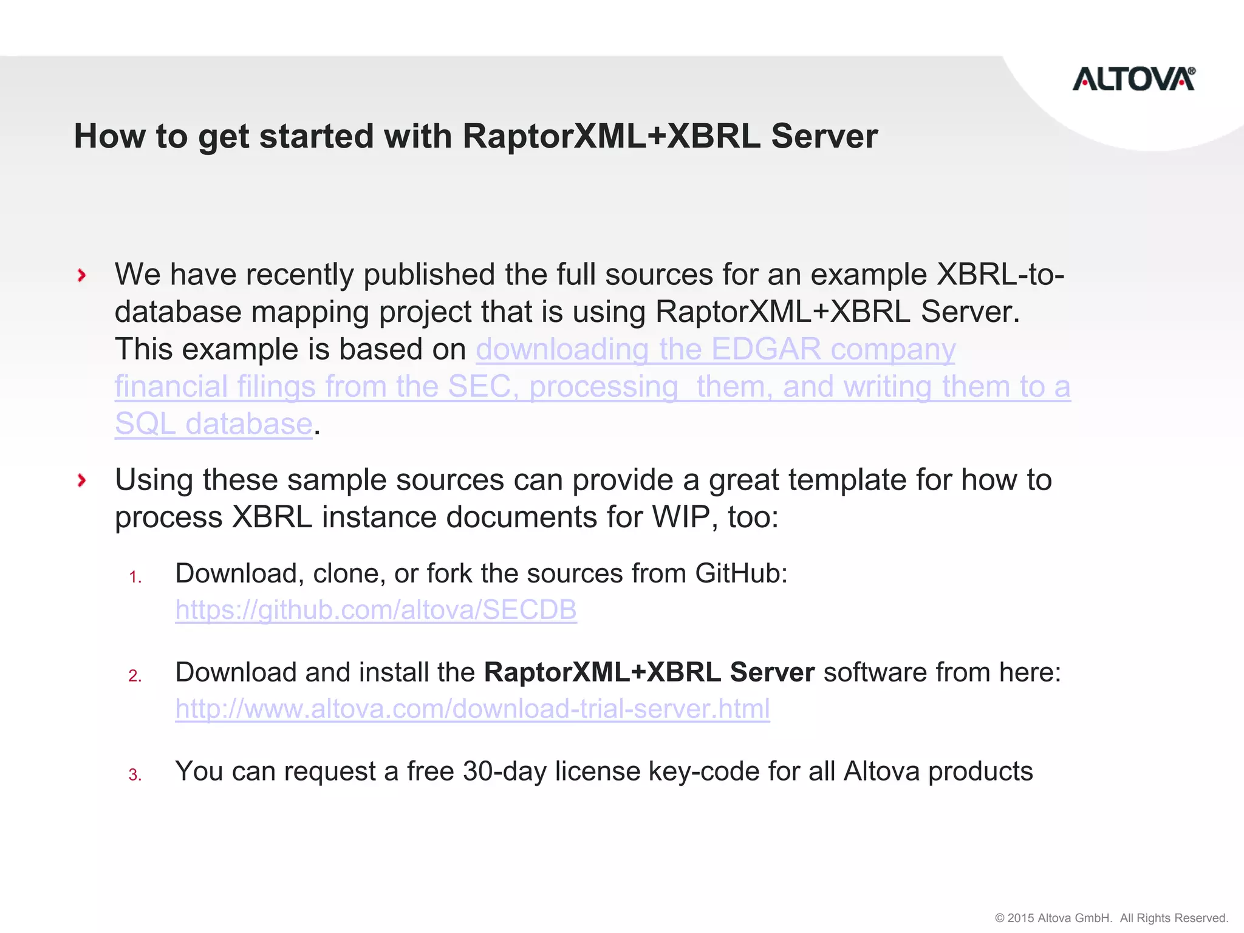
Task: Click the '© 2015 Altova GmbH' copyright footer
Action: click(x=1053, y=918)
